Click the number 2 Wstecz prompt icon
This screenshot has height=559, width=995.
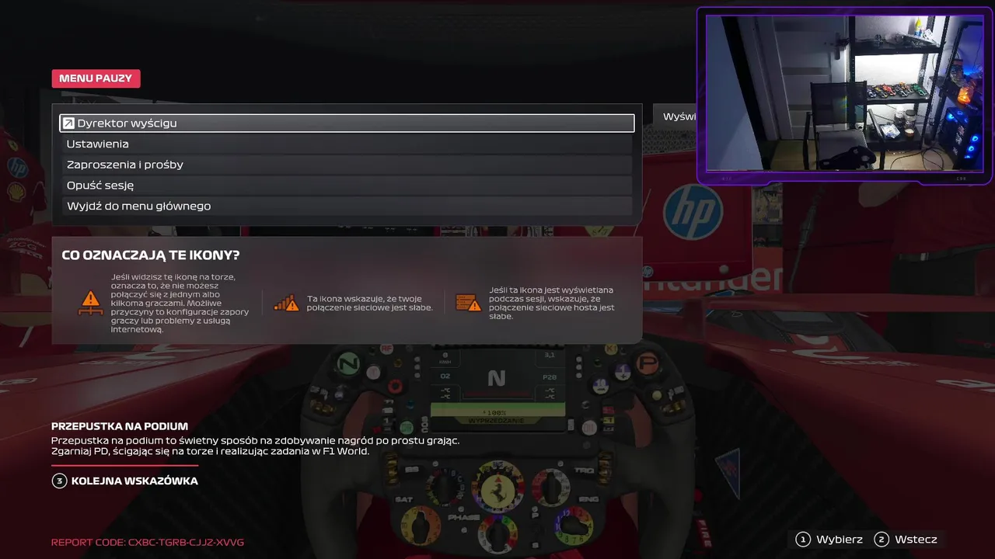click(x=882, y=539)
